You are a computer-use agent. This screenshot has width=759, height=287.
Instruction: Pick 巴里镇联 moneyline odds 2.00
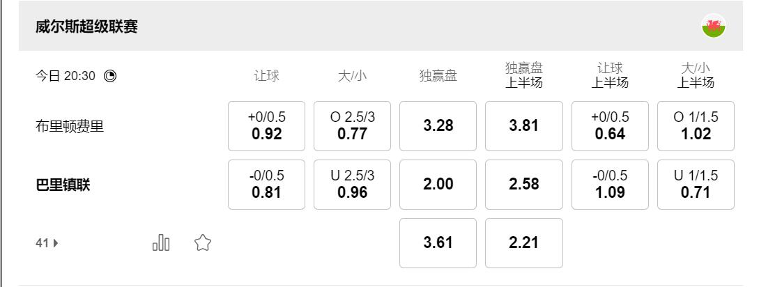[x=438, y=185]
